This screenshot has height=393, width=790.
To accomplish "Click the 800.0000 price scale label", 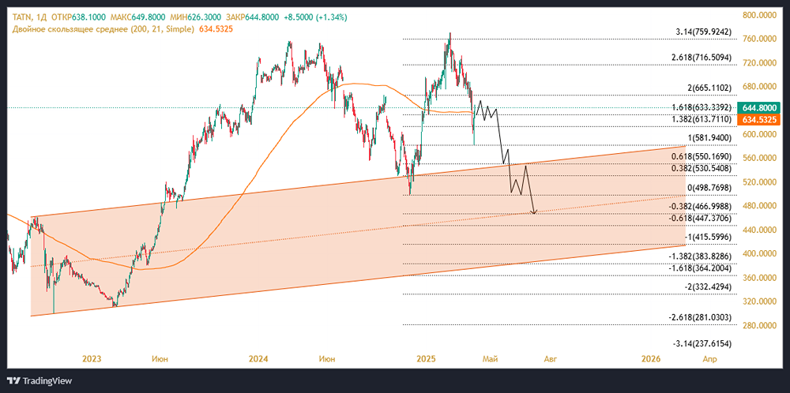I will (758, 15).
